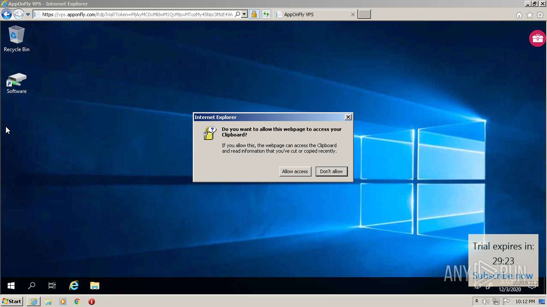547x307 pixels.
Task: Expand the address bar autocomplete dropdown
Action: [x=244, y=14]
